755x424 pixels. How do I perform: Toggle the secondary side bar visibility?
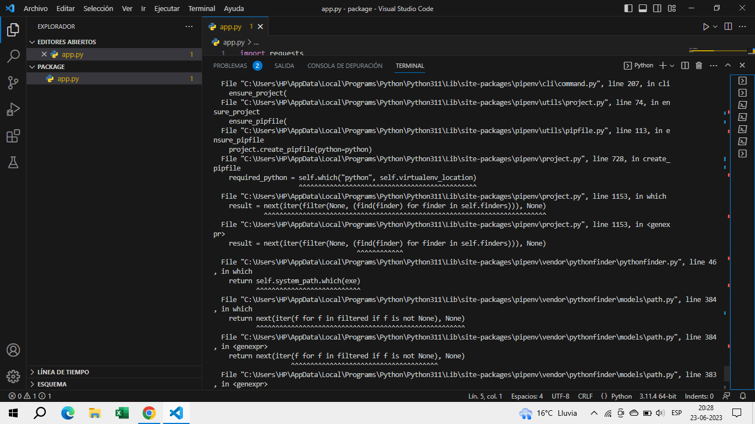(657, 8)
